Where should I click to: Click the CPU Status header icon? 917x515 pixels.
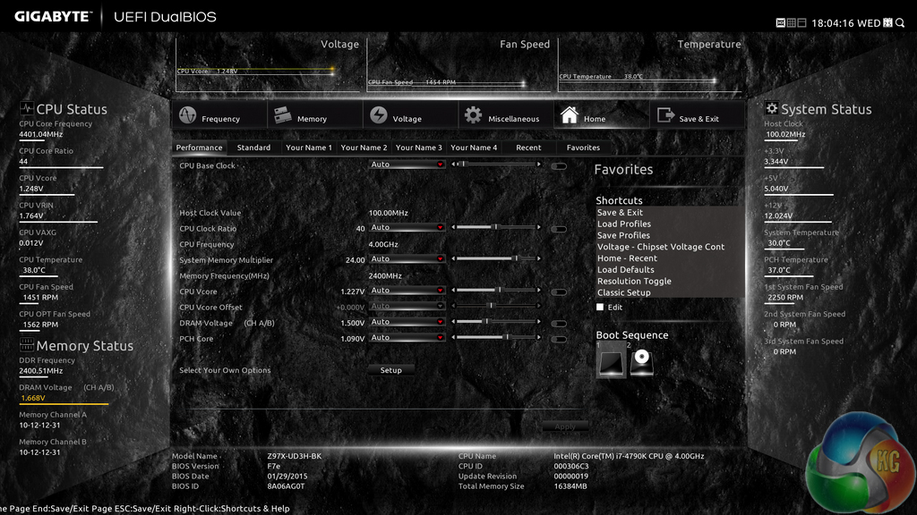click(26, 108)
